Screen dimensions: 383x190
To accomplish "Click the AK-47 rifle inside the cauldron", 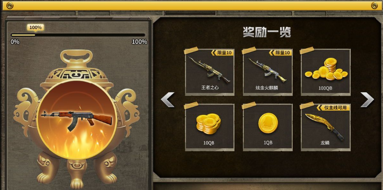I will [77, 120].
